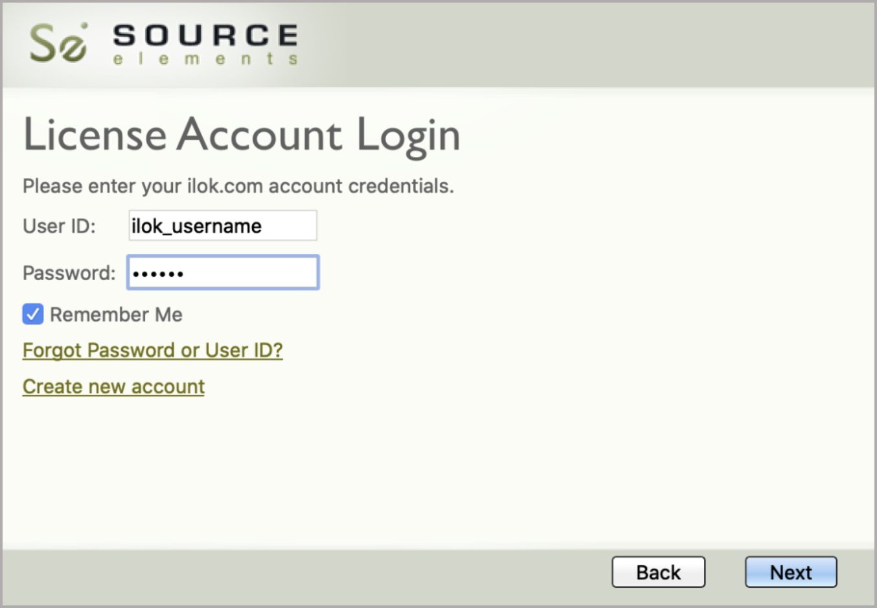Click empty header banner right of logo
This screenshot has width=877, height=608.
(583, 45)
